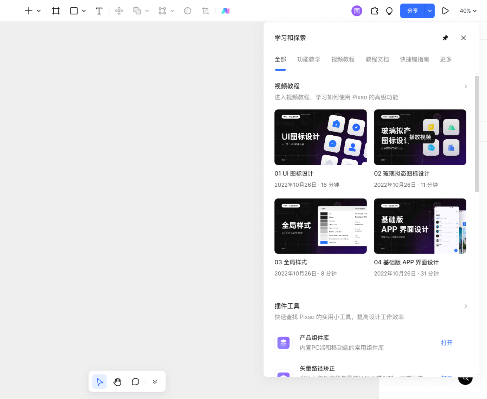Close the 学习和探索 panel

click(463, 38)
